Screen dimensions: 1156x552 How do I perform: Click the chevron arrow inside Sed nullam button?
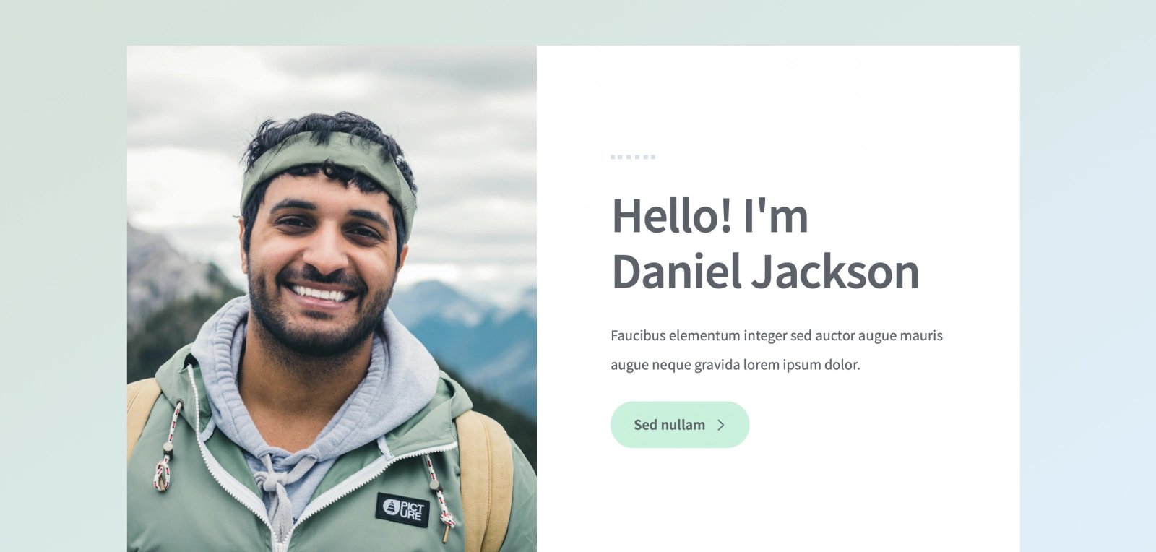[x=720, y=425]
